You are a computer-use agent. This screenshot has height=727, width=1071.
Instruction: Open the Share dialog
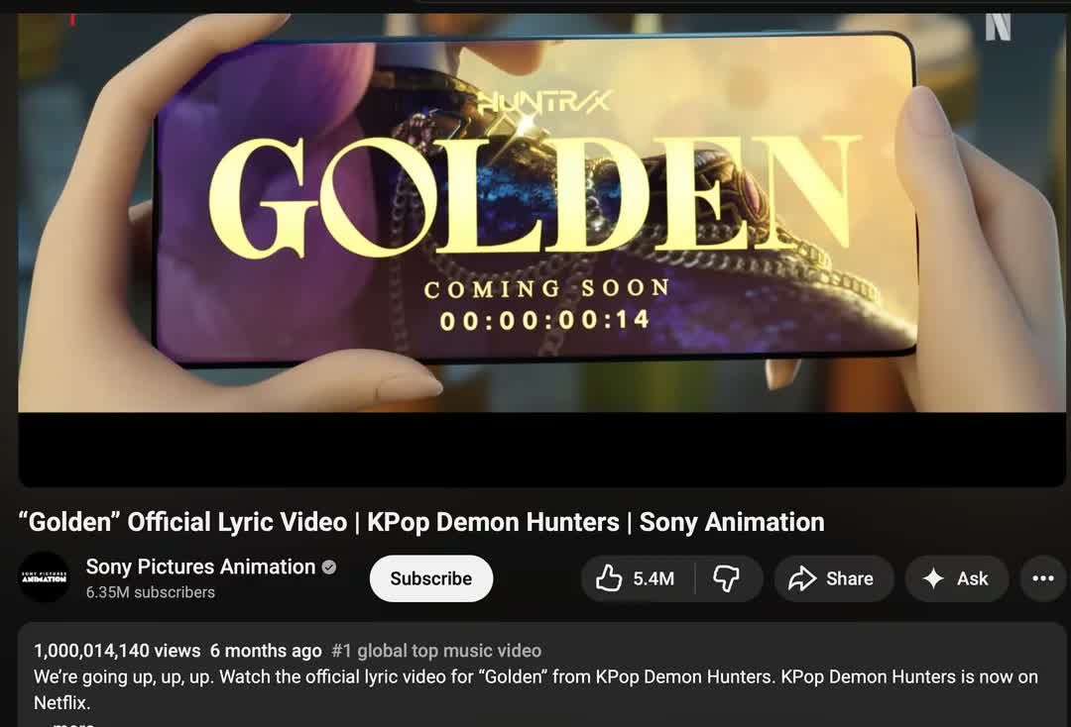point(833,578)
